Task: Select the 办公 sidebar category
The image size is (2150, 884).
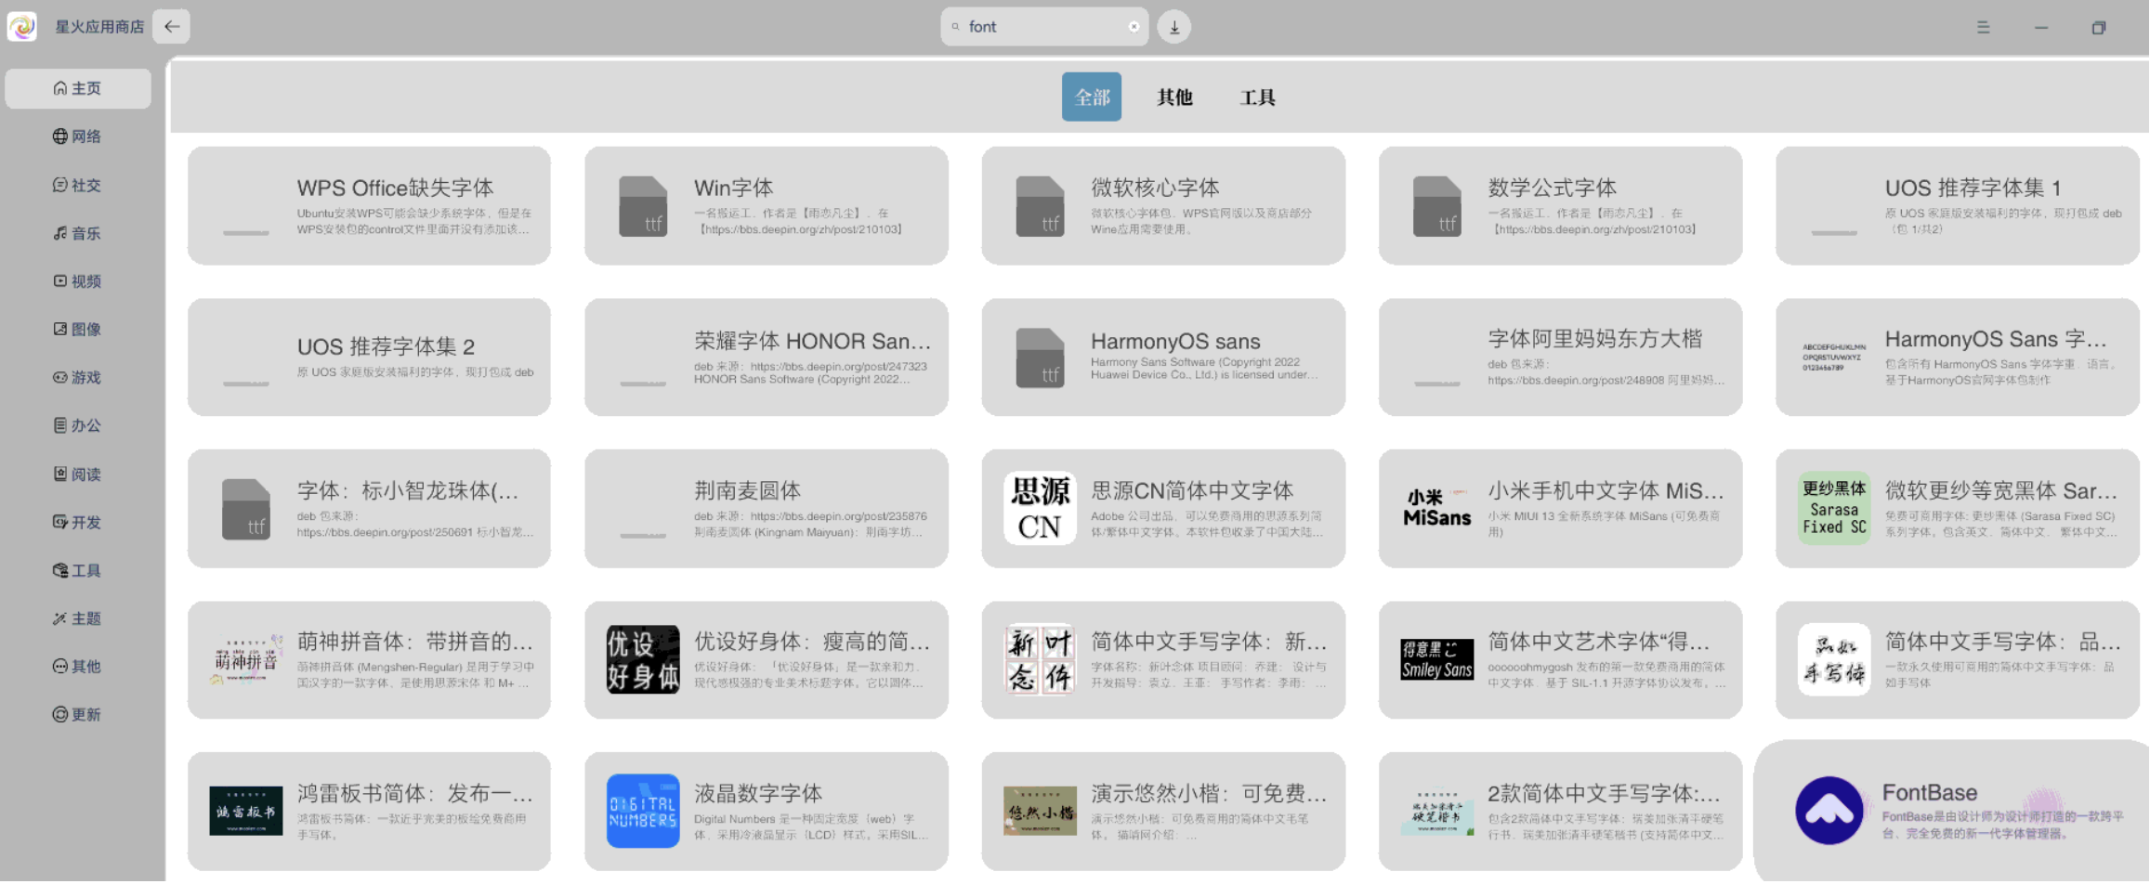Action: click(78, 425)
